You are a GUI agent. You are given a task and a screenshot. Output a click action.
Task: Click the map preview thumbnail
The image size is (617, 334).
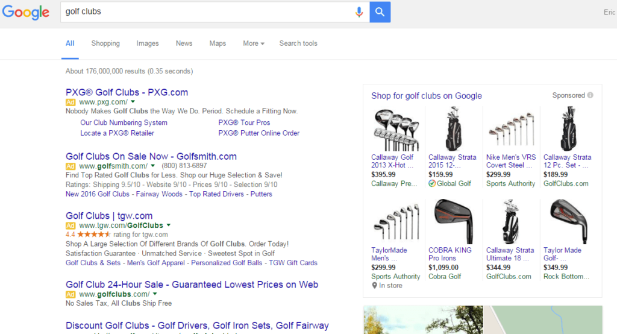543,320
